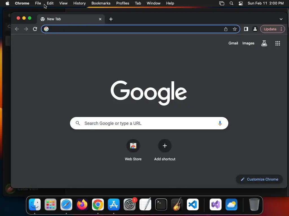Image resolution: width=289 pixels, height=216 pixels.
Task: Open the Help menu
Action: tap(170, 3)
